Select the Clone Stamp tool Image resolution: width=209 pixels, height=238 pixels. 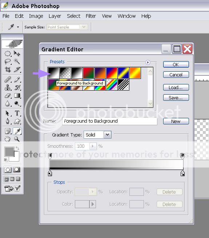[8, 88]
